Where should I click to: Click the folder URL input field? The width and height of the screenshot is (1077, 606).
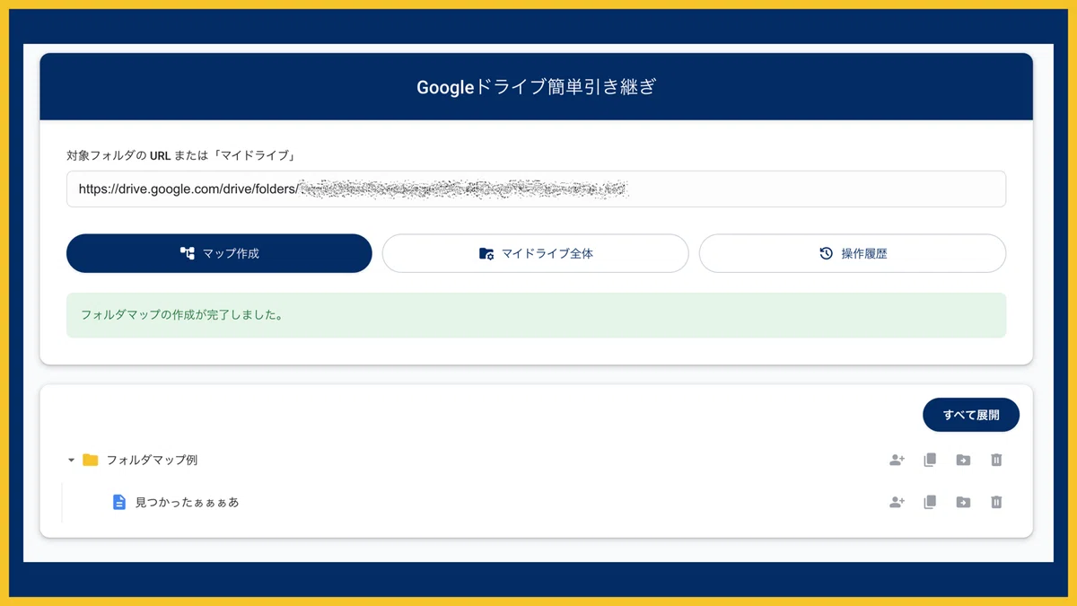pos(536,189)
